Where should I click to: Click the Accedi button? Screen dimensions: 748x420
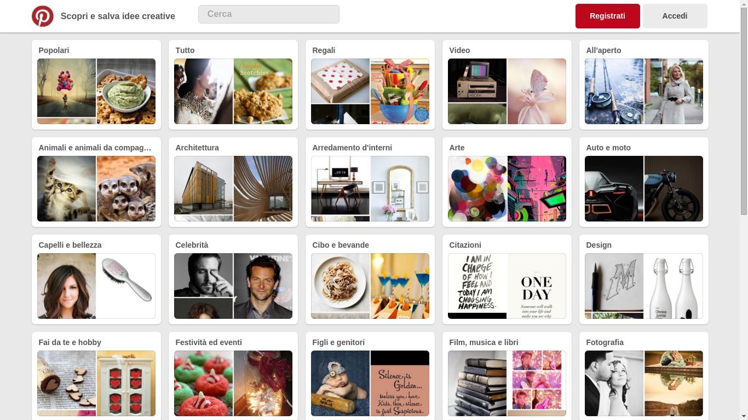pyautogui.click(x=675, y=16)
